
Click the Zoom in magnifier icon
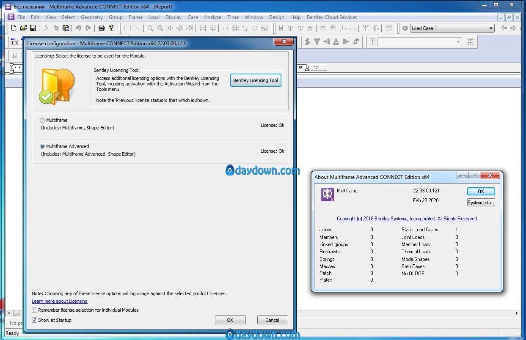[x=150, y=28]
